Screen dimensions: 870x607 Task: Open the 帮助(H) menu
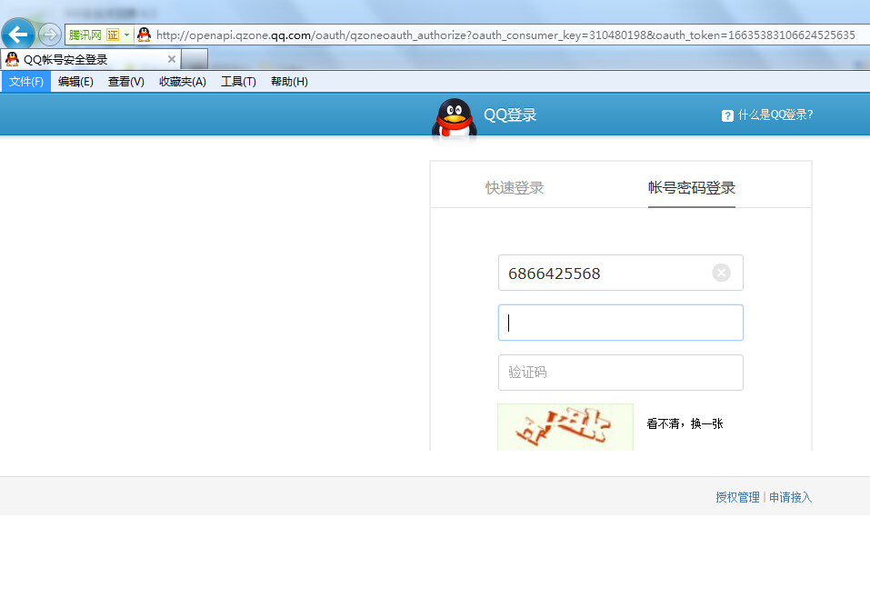pyautogui.click(x=289, y=82)
